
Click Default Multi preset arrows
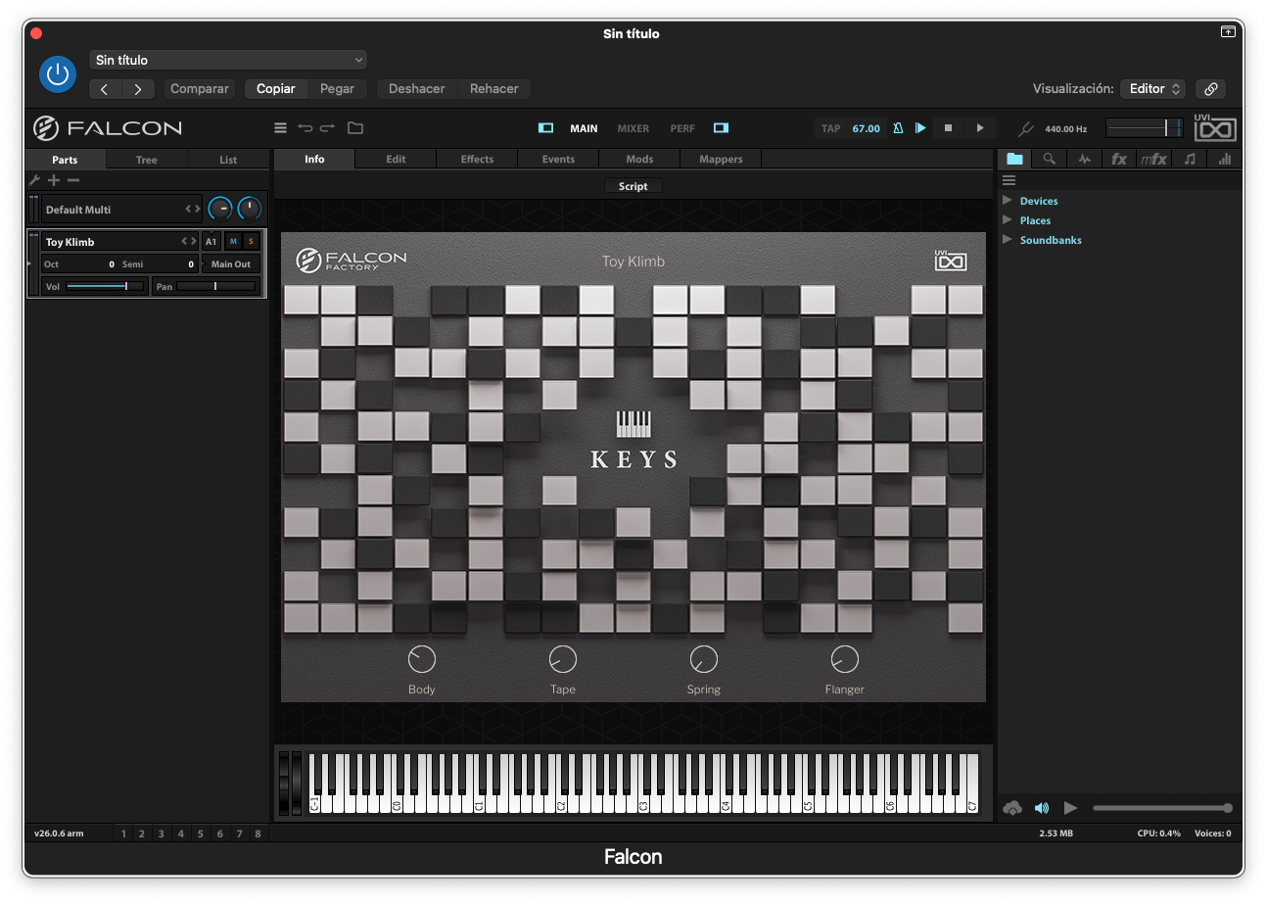click(193, 210)
